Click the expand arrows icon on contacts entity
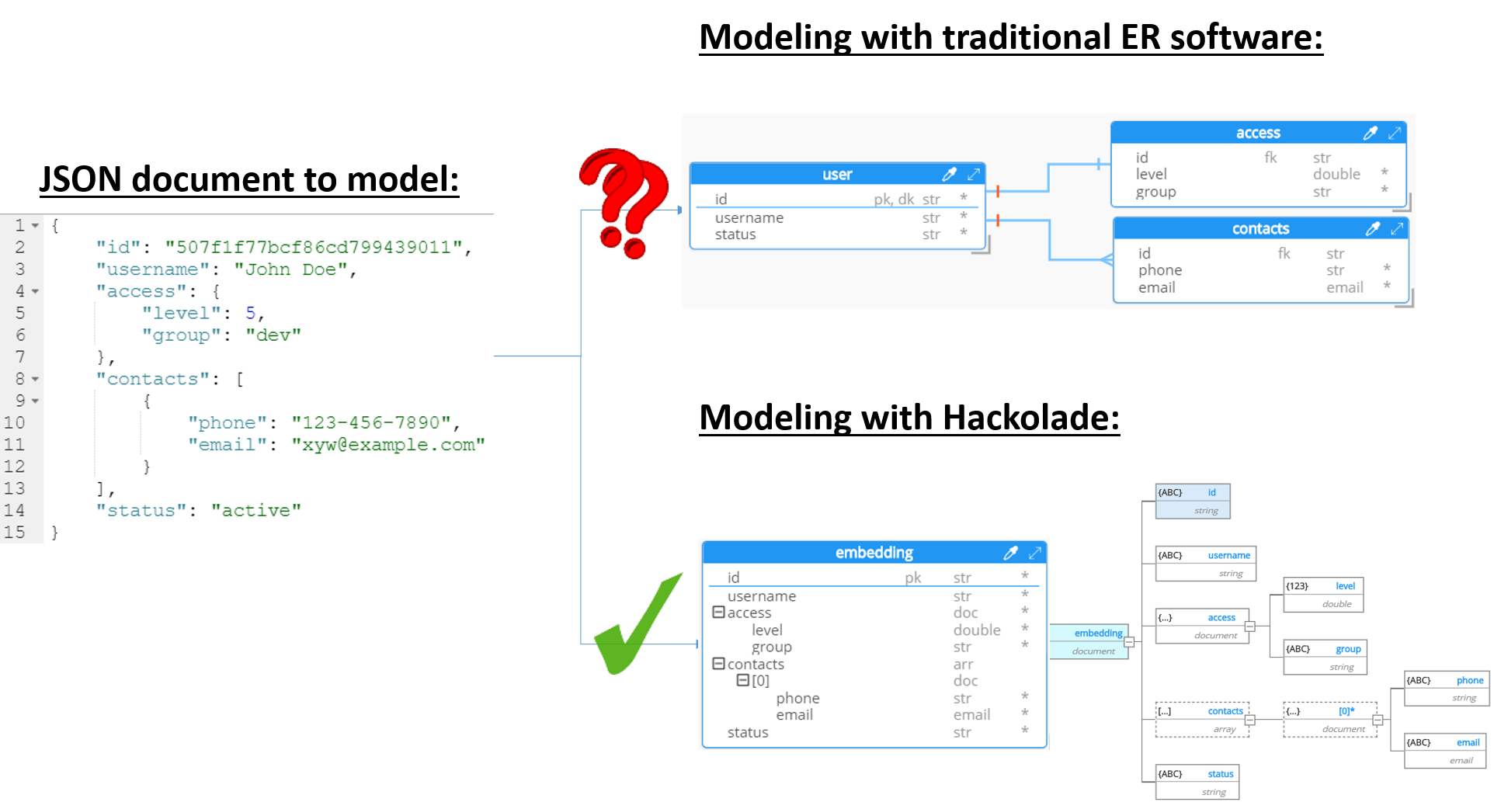This screenshot has height=802, width=1494. 1397,228
